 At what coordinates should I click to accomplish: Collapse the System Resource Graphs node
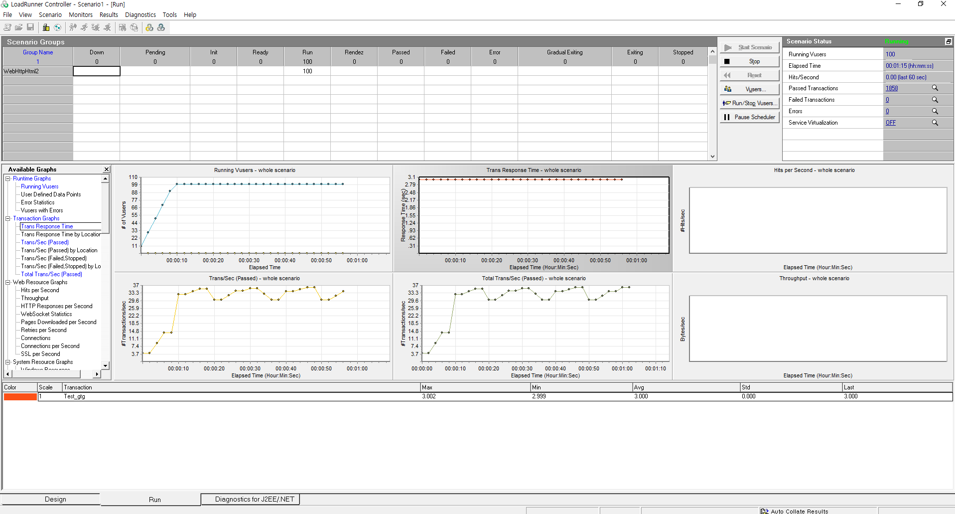8,362
